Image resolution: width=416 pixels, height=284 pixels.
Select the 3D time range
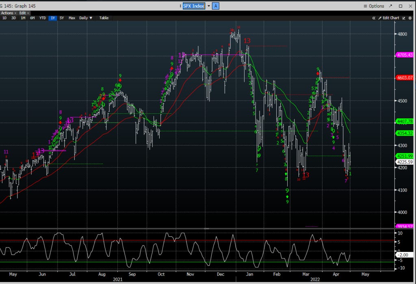coord(13,18)
